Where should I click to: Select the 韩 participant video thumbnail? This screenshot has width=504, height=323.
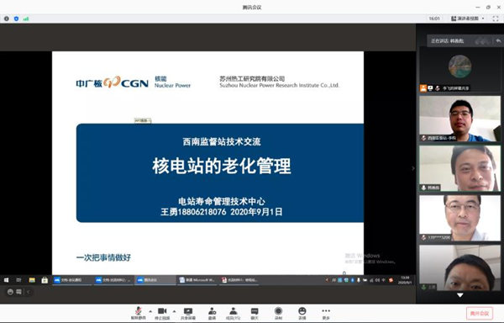(460, 168)
